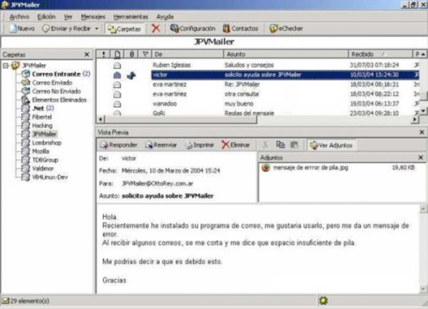Image resolution: width=428 pixels, height=309 pixels.
Task: Click the attachment icon on victor's message
Action: (x=131, y=76)
